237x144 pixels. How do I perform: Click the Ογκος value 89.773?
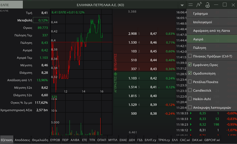pyautogui.click(x=43, y=28)
